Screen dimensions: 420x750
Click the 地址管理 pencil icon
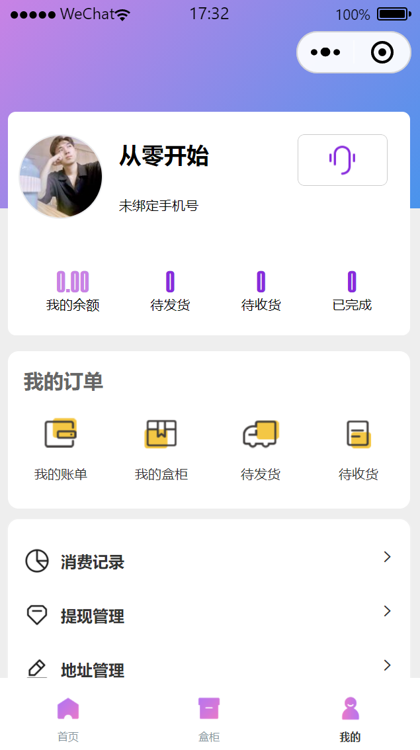coord(37,668)
